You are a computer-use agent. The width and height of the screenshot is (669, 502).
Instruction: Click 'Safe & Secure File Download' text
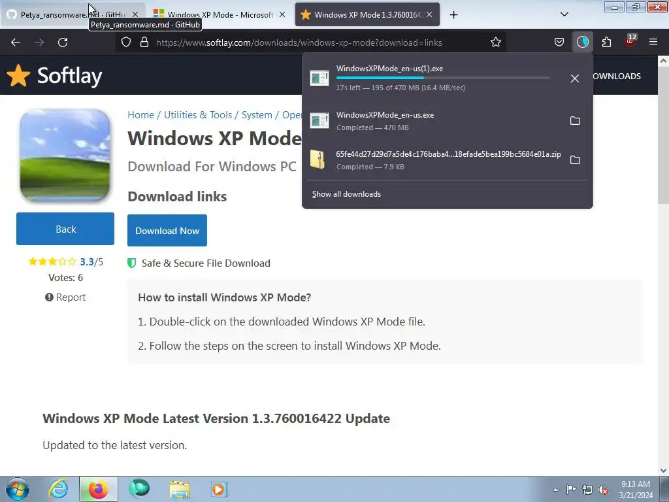(x=206, y=263)
